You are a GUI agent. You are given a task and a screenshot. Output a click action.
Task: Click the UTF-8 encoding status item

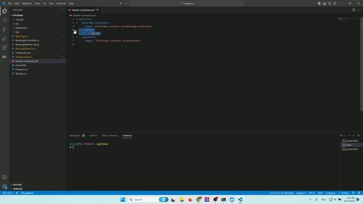pyautogui.click(x=311, y=193)
